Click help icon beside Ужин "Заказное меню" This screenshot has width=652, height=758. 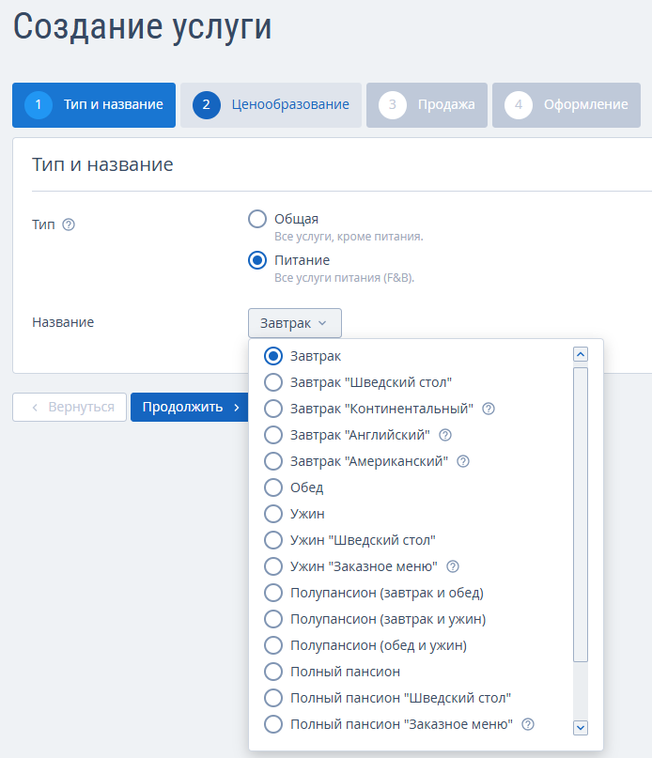(x=453, y=566)
